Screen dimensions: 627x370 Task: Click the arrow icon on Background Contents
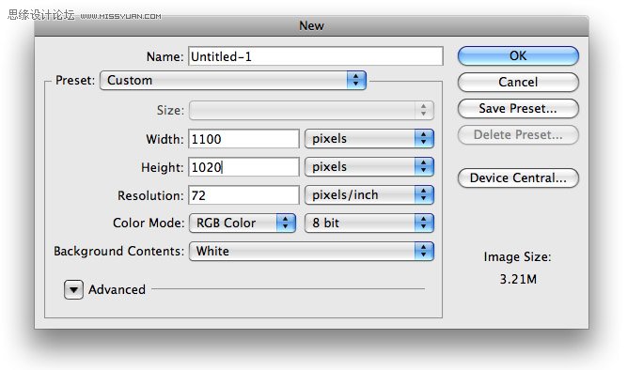pyautogui.click(x=424, y=252)
